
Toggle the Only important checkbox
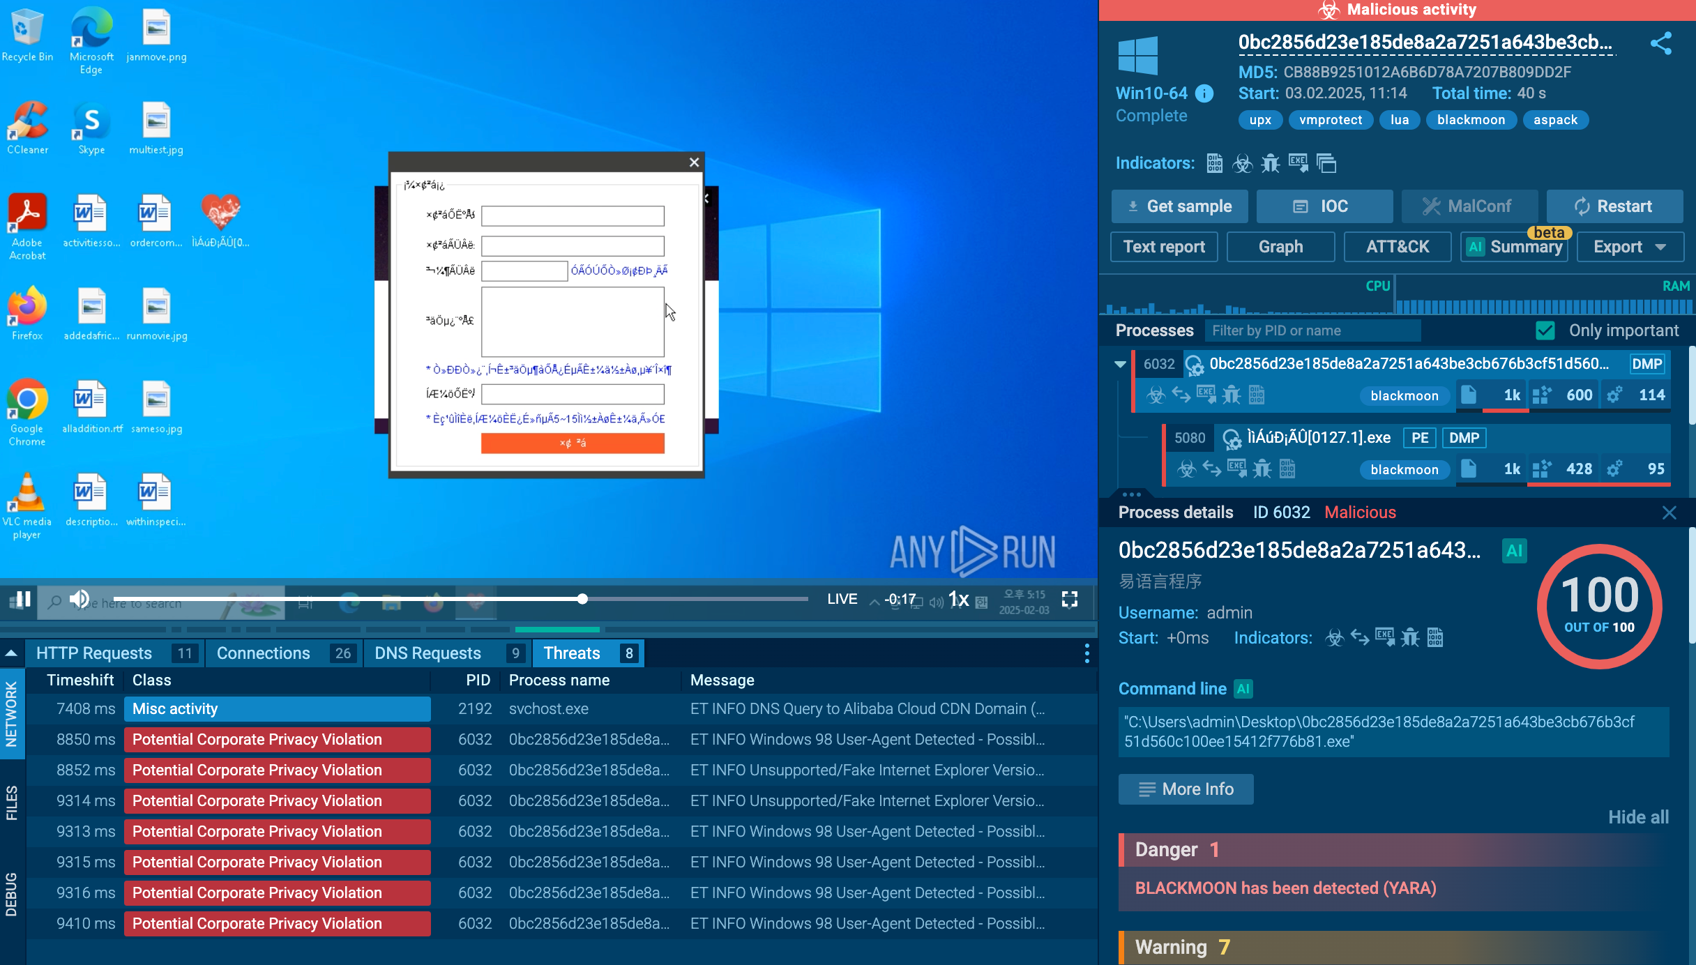(x=1545, y=330)
